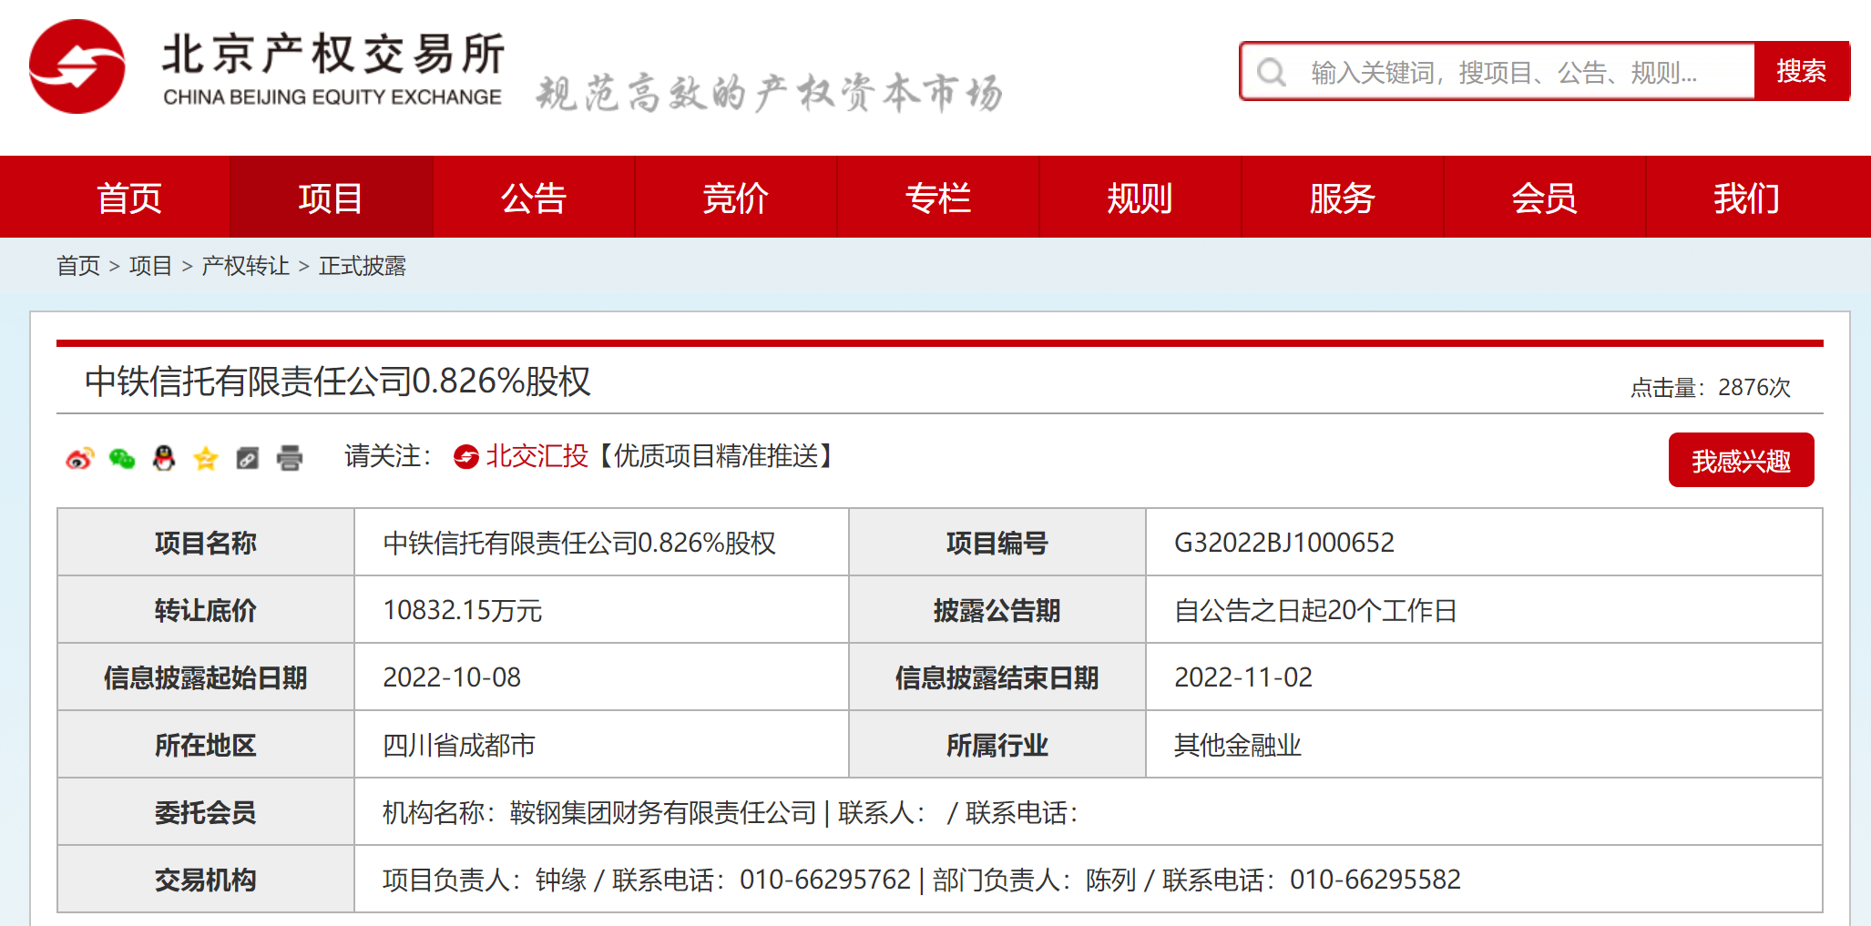Go to 项目 in the breadcrumb
This screenshot has height=926, width=1871.
pyautogui.click(x=151, y=266)
